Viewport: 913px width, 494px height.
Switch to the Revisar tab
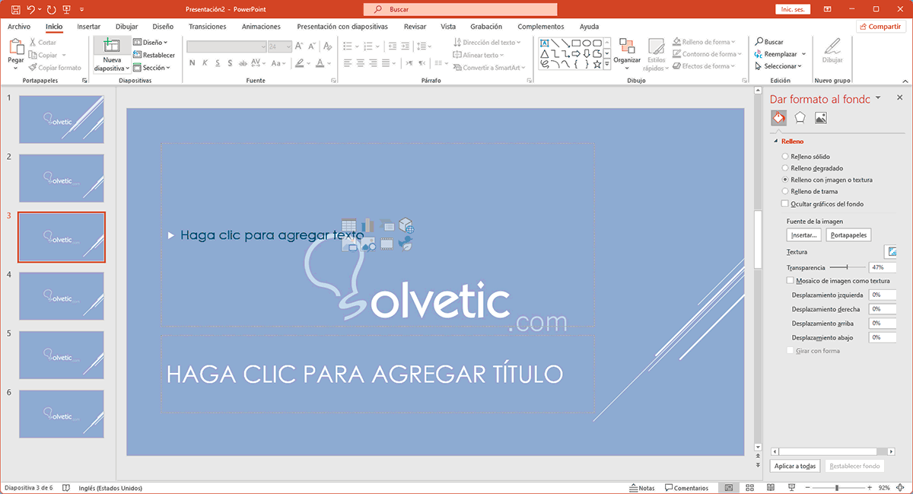(415, 27)
